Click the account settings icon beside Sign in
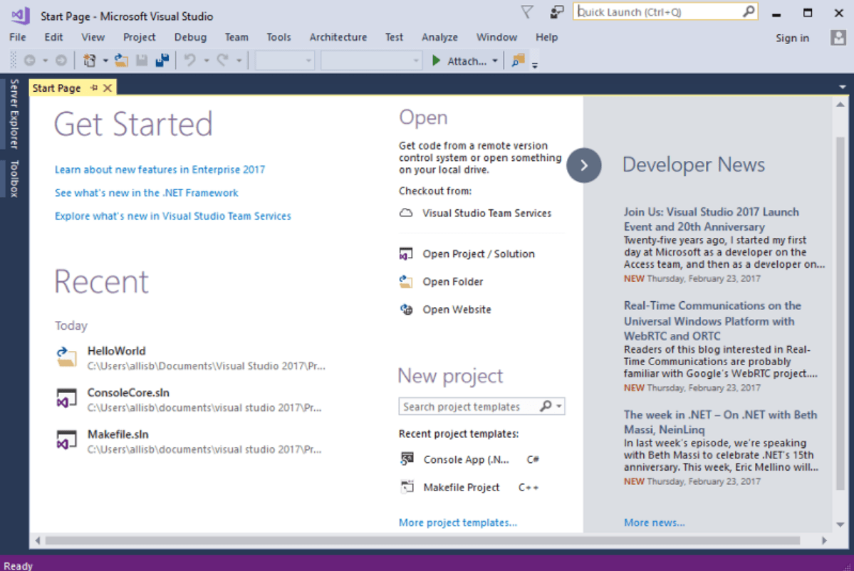Viewport: 854px width, 571px height. point(838,38)
